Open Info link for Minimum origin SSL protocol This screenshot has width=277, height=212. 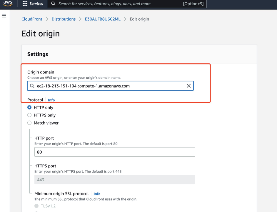pos(97,194)
